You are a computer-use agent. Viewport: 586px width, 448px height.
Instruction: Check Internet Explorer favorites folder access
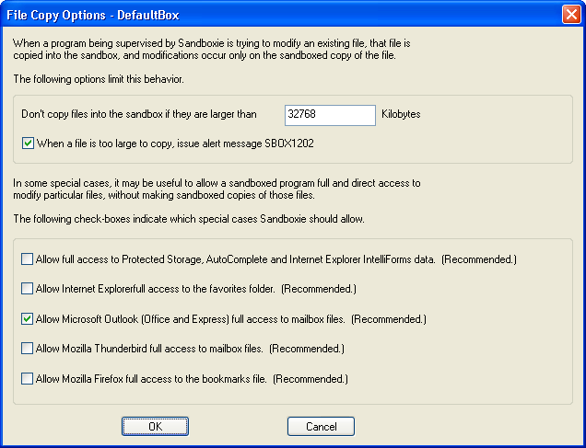coord(27,289)
